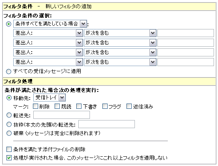Uncheck これ以上フィルタを適用しない checkbox

tap(9, 158)
